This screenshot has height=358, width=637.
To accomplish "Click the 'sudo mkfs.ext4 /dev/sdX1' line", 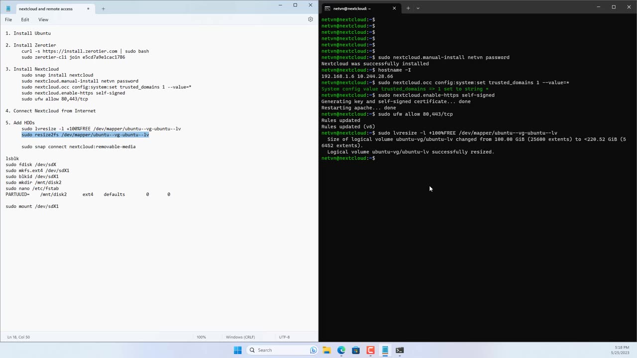I will 37,171.
